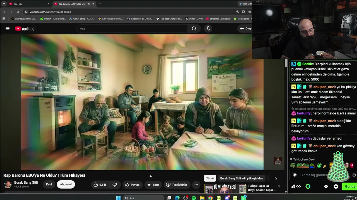Screen dimensions: 357x200
Task: Open The best ChatBot bookmark
Action: click(x=169, y=19)
